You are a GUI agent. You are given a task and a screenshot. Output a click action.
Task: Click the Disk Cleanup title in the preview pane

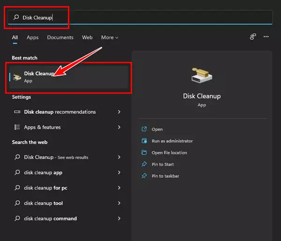click(x=202, y=96)
